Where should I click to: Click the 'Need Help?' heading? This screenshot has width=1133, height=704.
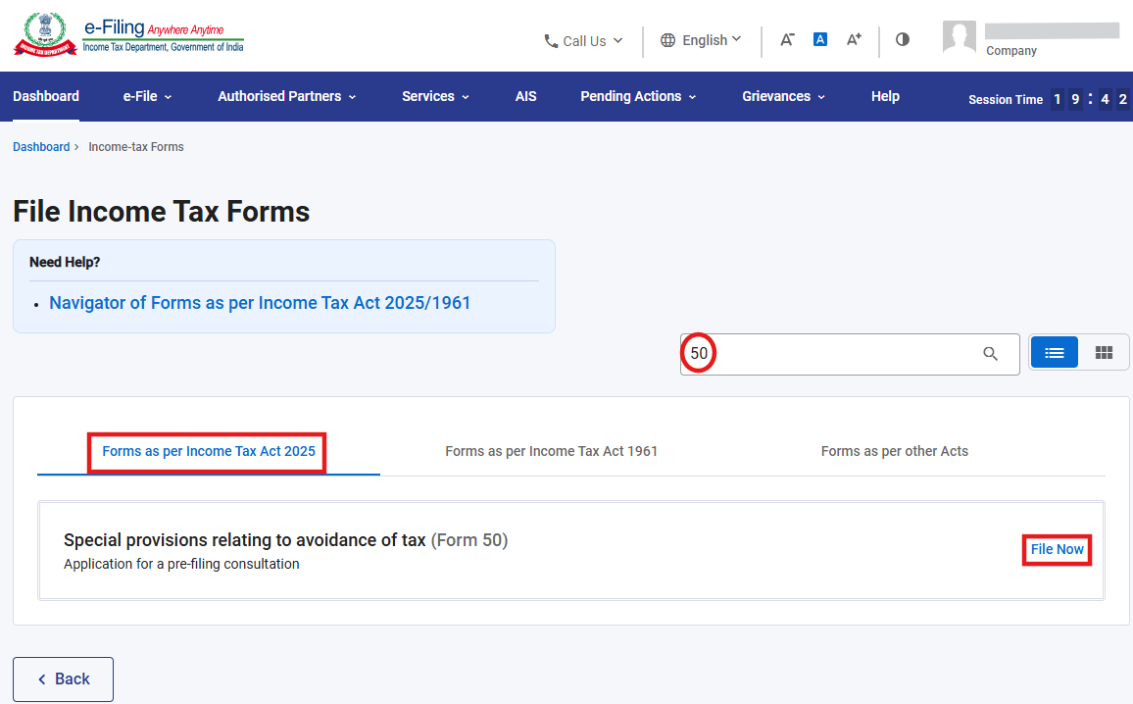pyautogui.click(x=65, y=263)
